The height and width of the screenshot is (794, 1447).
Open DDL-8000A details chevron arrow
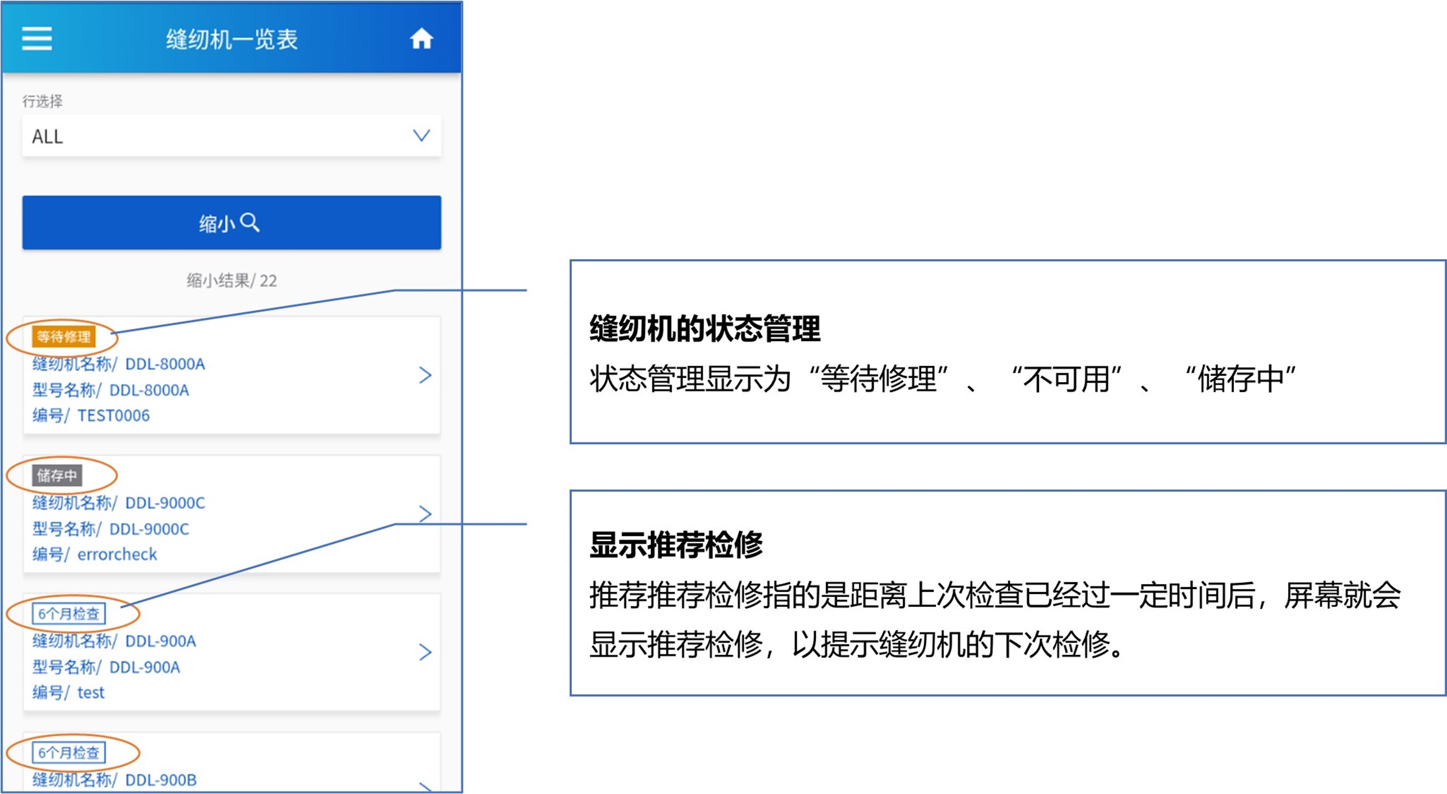click(x=425, y=375)
